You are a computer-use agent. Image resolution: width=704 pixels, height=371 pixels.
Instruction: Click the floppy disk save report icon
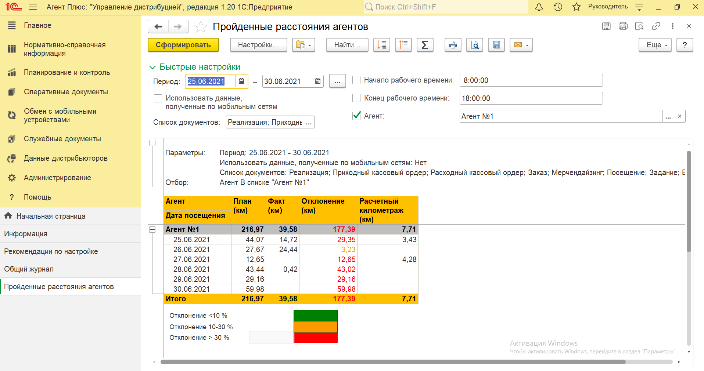tap(496, 45)
